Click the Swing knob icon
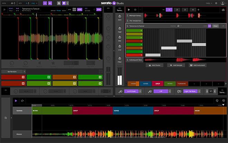 (x=178, y=26)
